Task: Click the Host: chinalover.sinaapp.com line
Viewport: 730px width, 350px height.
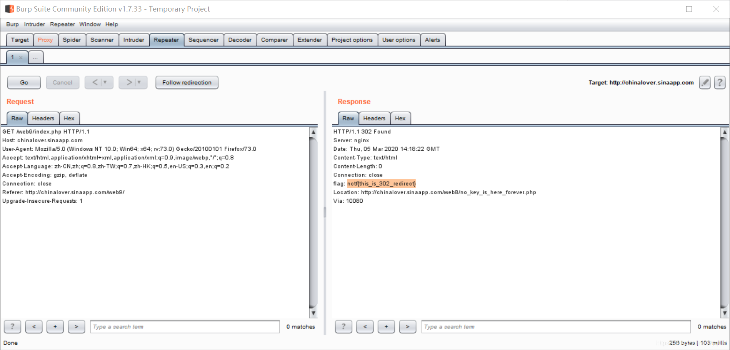Action: [x=42, y=140]
